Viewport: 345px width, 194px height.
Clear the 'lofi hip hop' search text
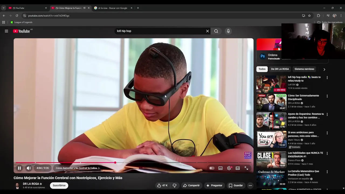click(x=208, y=31)
